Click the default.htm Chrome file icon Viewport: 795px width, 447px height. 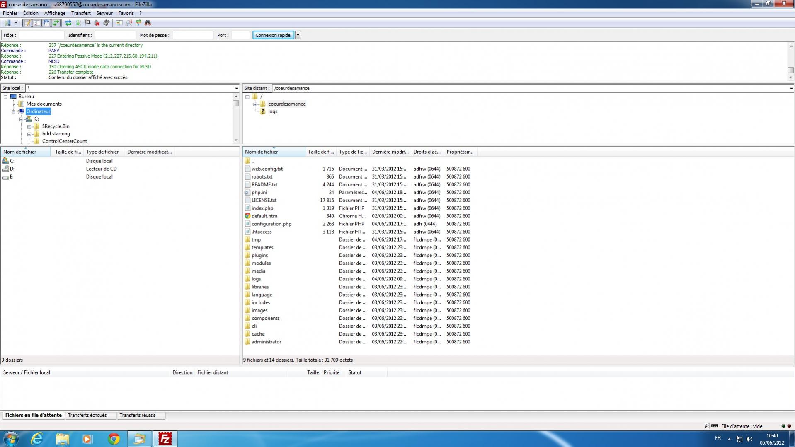(247, 216)
